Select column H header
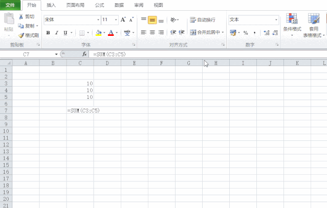 pos(216,63)
